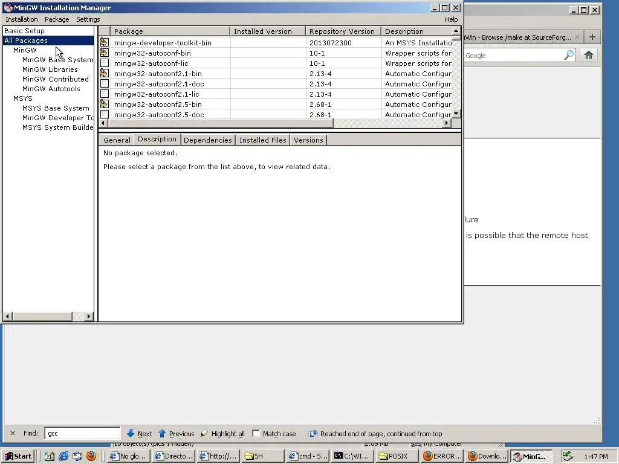The width and height of the screenshot is (619, 464).
Task: Select the MinGW category node
Action: tap(25, 50)
